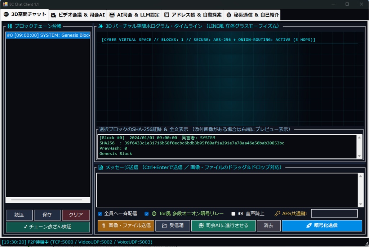369x247 pixels.
Task: Click the SHA256 hash line in block details
Action: (192, 143)
